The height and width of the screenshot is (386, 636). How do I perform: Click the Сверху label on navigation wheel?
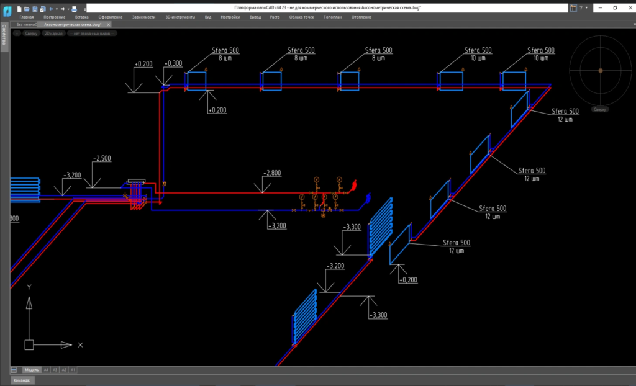click(x=599, y=109)
